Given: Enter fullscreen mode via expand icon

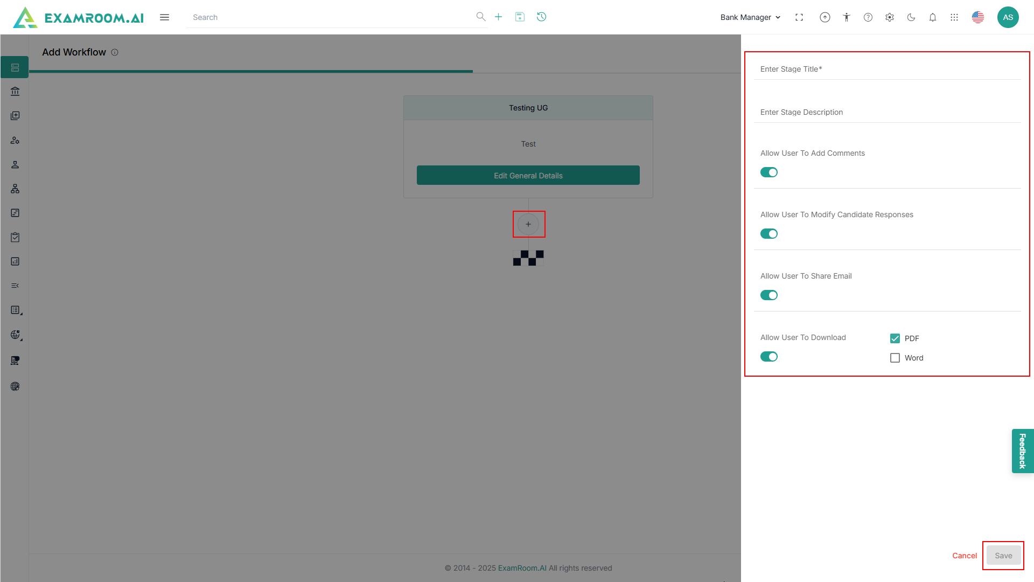Looking at the screenshot, I should point(799,17).
